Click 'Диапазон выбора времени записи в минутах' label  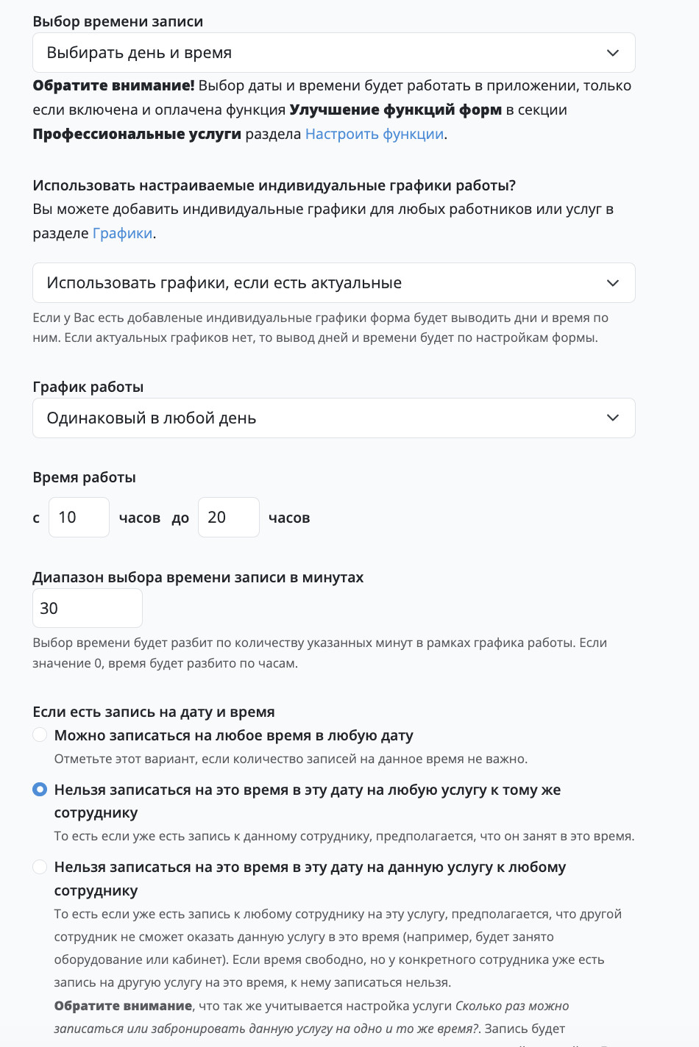(x=198, y=577)
